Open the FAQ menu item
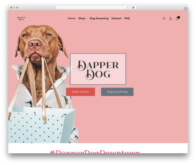Viewport: 196px width, 165px height. tap(127, 18)
